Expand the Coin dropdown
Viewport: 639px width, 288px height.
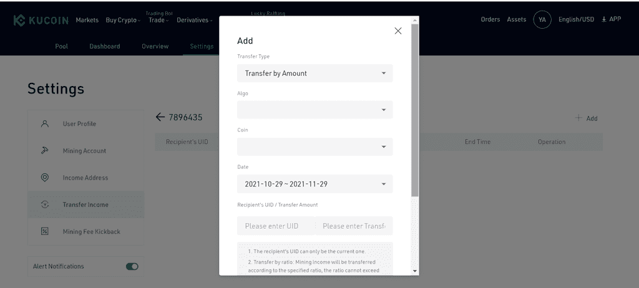pos(315,146)
